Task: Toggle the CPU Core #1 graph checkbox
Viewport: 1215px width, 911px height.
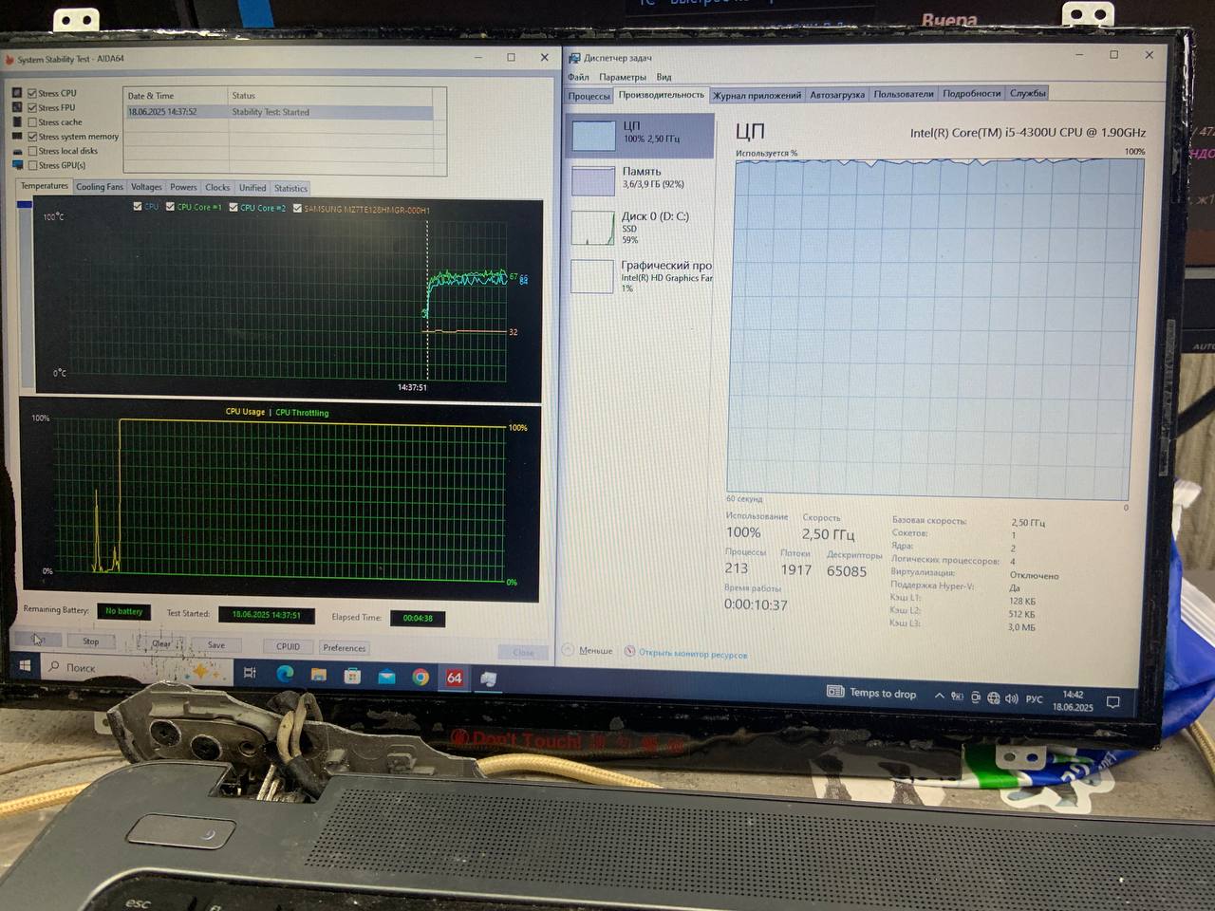Action: (171, 207)
